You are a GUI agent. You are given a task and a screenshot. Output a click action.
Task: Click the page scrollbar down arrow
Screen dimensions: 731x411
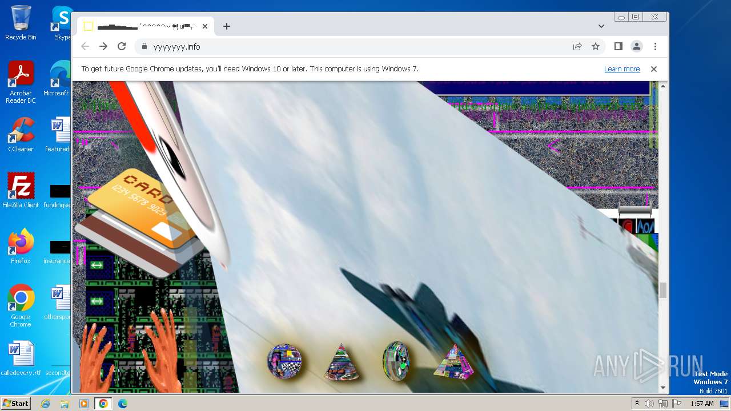coord(663,388)
